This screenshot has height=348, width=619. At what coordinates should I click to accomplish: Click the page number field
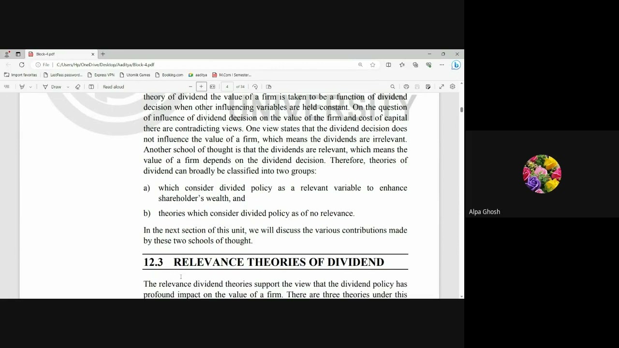pyautogui.click(x=227, y=87)
